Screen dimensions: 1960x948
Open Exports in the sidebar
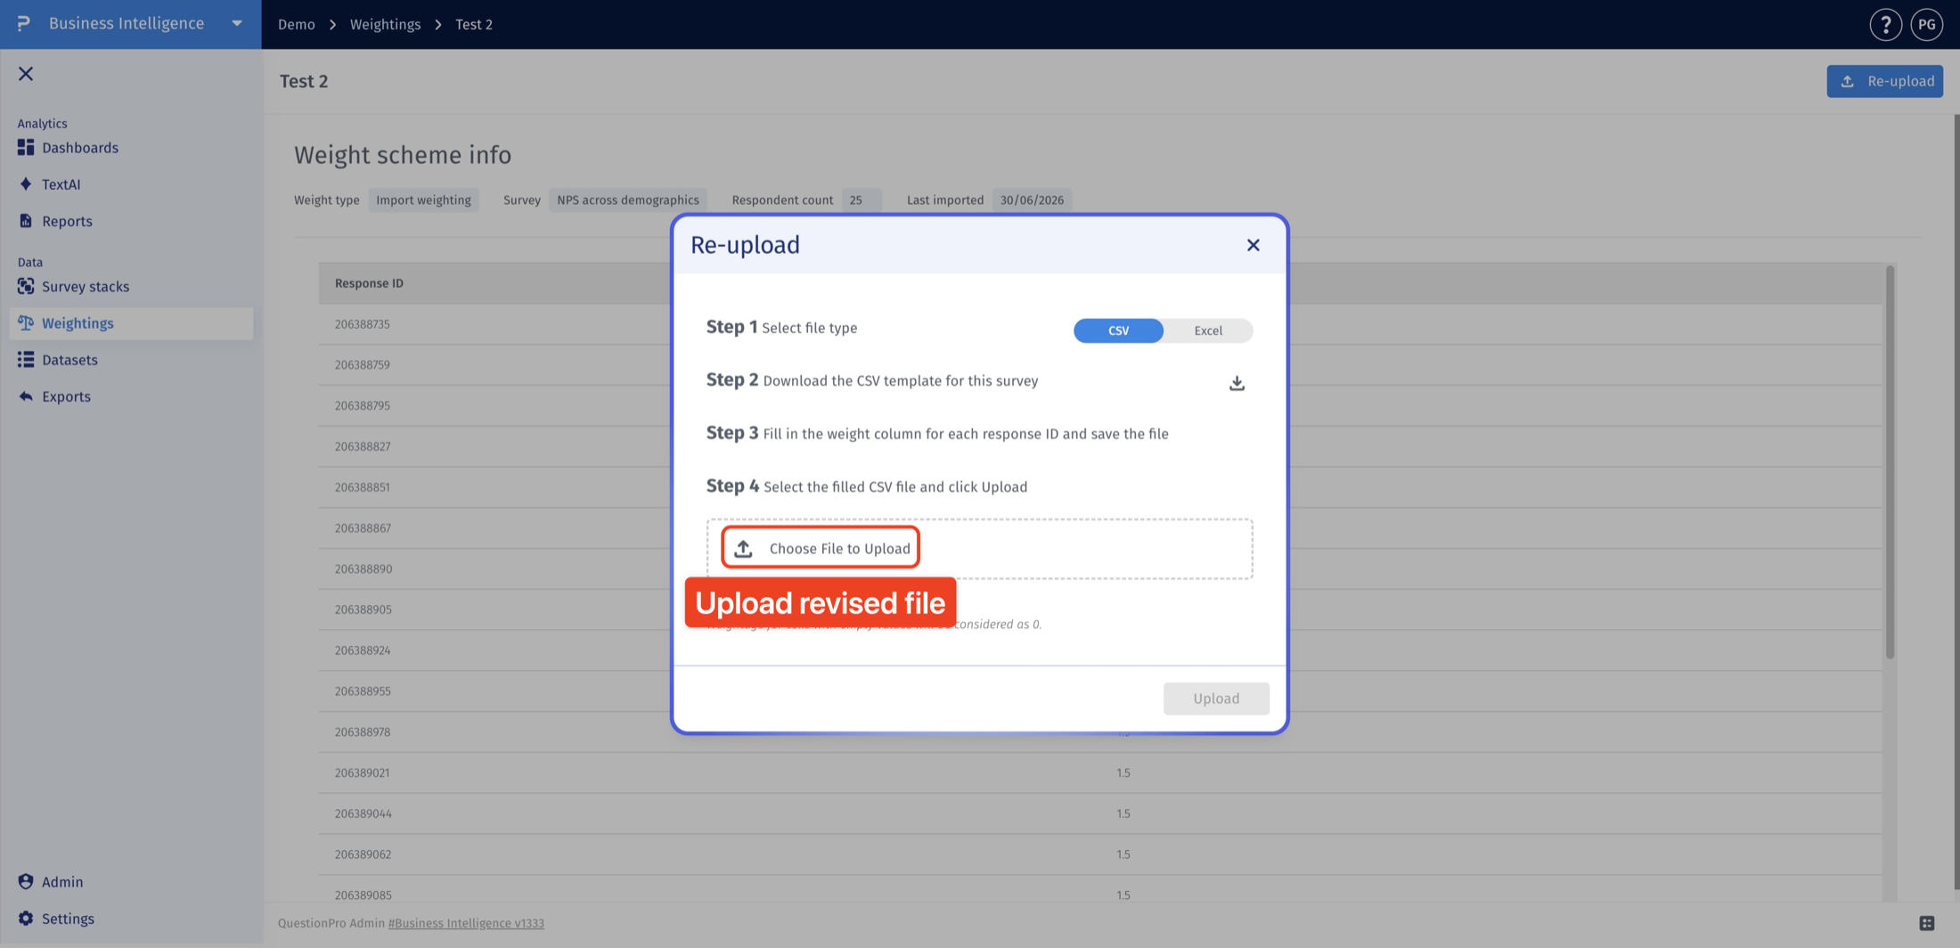click(66, 396)
